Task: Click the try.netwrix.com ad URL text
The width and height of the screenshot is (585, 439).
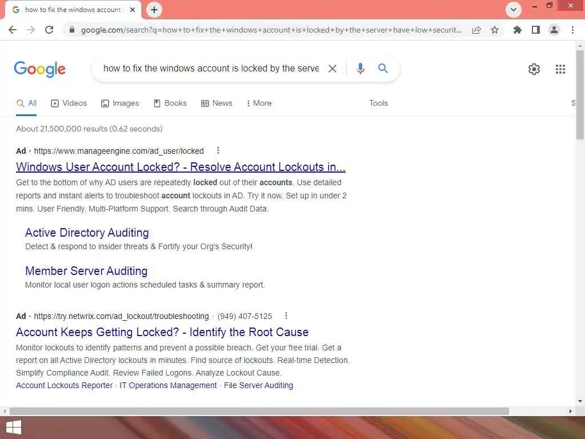Action: (x=121, y=316)
